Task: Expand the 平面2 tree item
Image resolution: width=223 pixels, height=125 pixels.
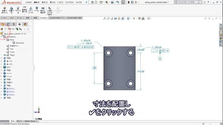Action: pyautogui.click(x=1, y=58)
